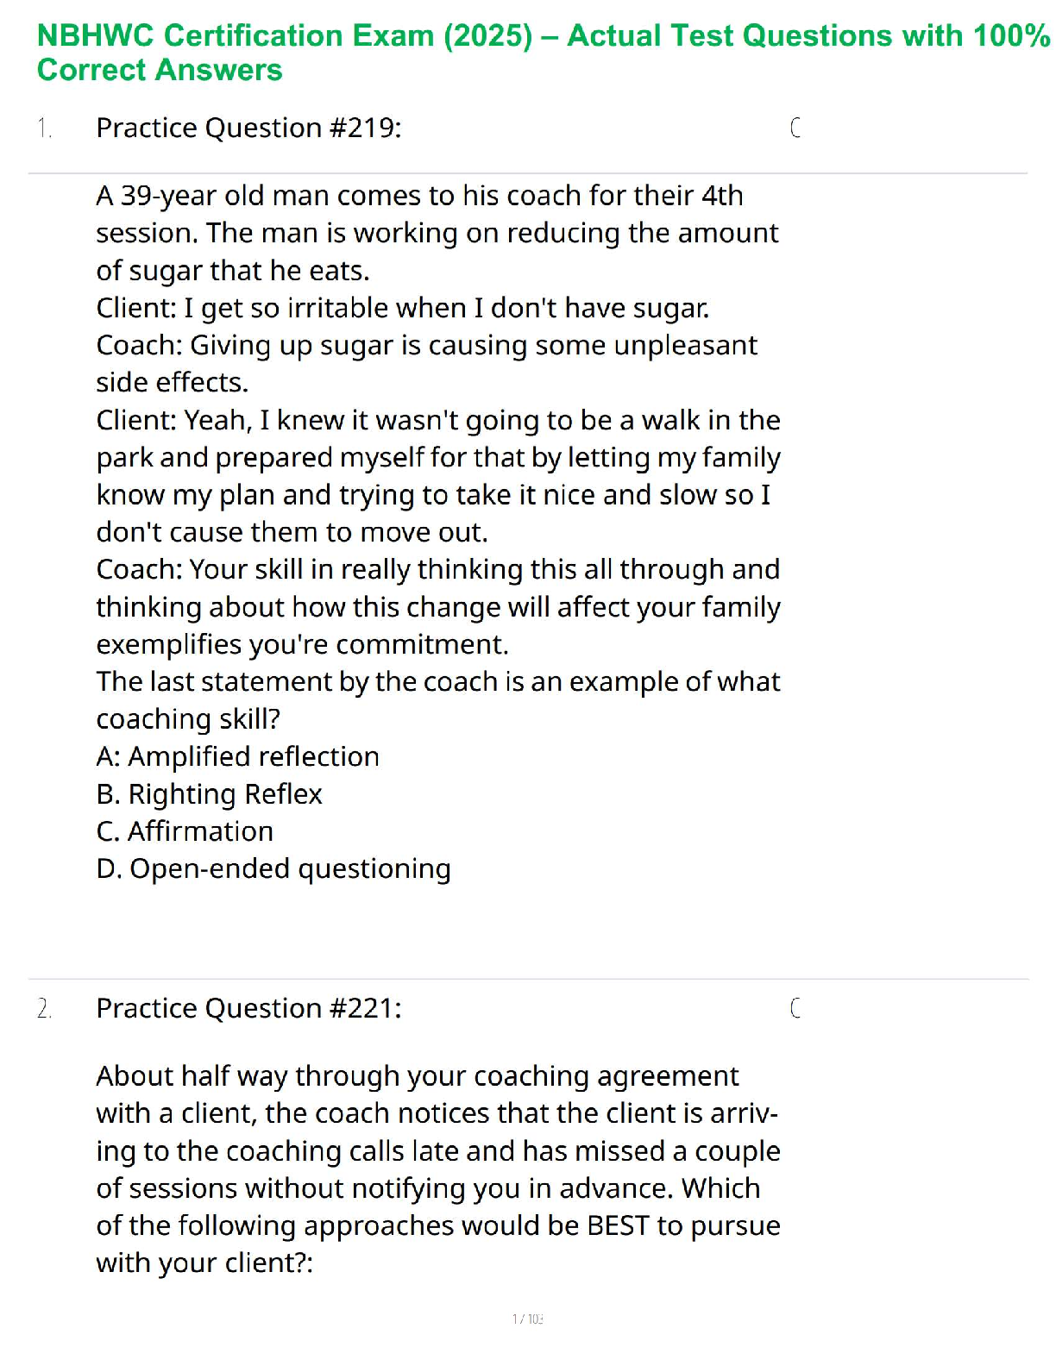Select answer option A: Amplified reflection
1056x1366 pixels.
click(x=237, y=756)
